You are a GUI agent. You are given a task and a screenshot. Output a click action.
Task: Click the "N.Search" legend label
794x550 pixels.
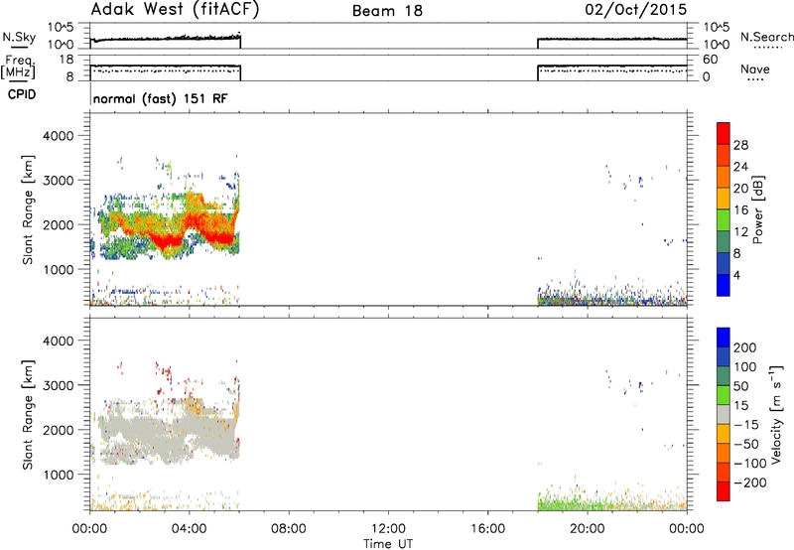coord(766,37)
